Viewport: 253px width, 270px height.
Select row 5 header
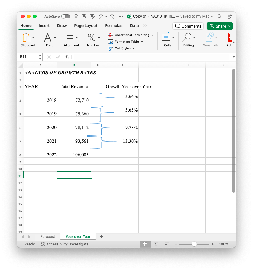tap(20, 110)
